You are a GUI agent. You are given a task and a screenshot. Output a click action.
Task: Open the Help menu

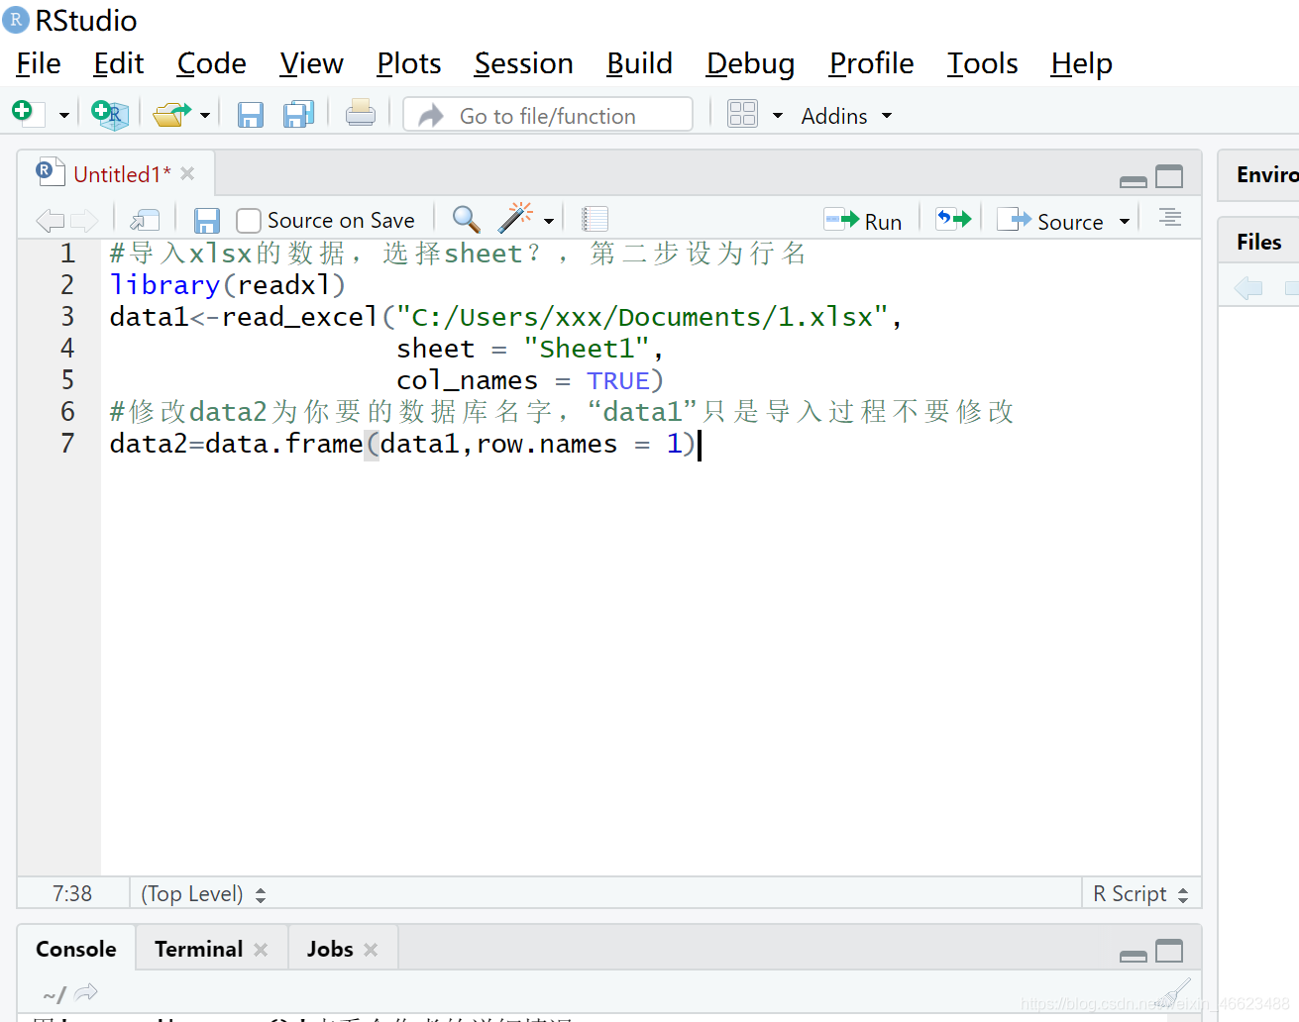point(1081,63)
